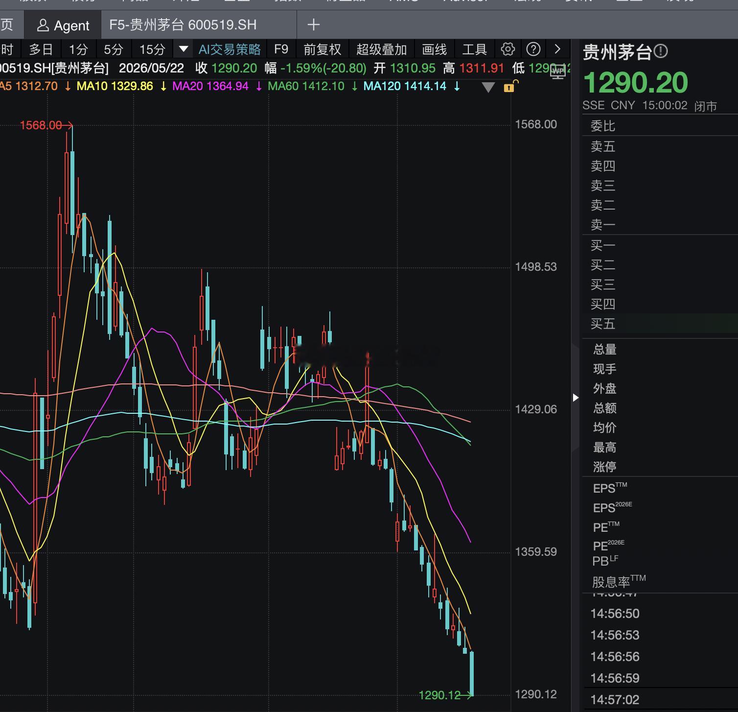
Task: Click the 1359.59 price axis label
Action: tap(536, 552)
